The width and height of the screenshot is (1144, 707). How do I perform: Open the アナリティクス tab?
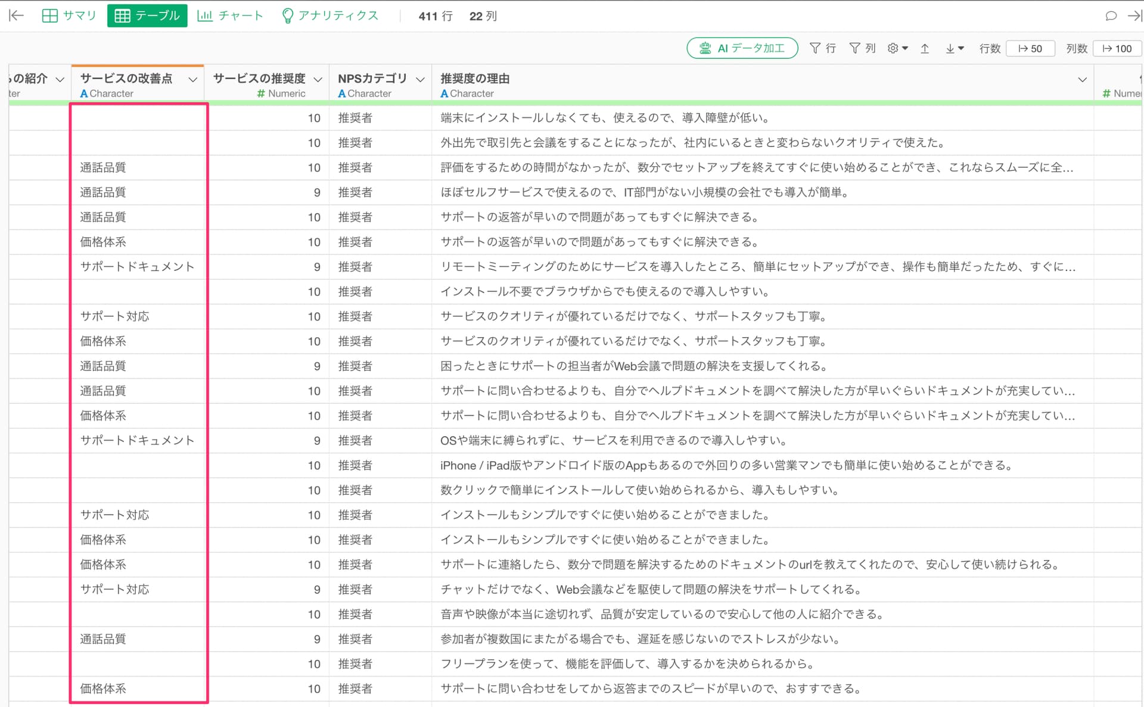coord(329,15)
